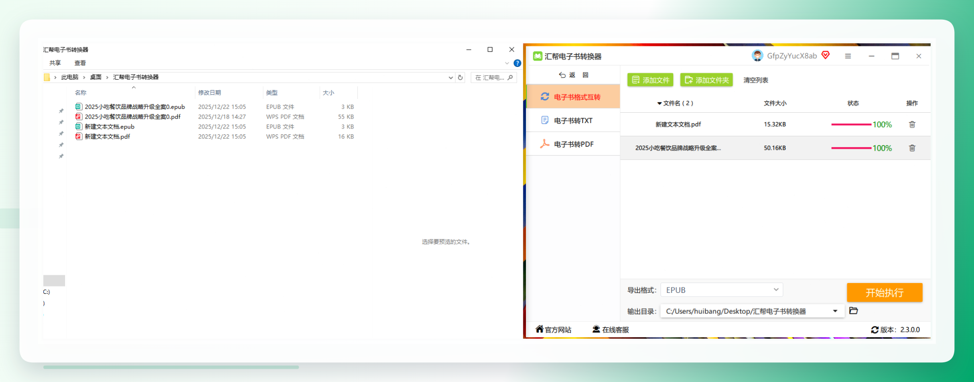
Task: Click the search magnifier icon in Explorer
Action: click(510, 77)
